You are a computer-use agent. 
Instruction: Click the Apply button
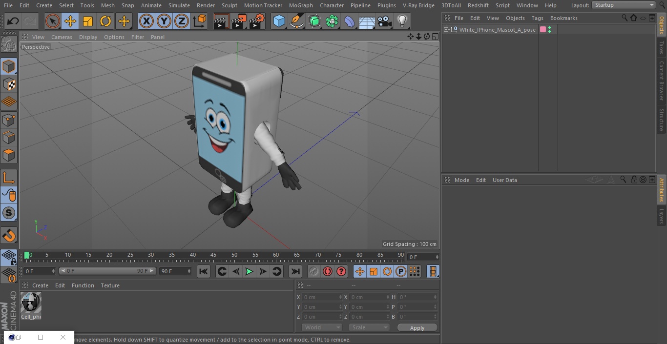(x=417, y=328)
